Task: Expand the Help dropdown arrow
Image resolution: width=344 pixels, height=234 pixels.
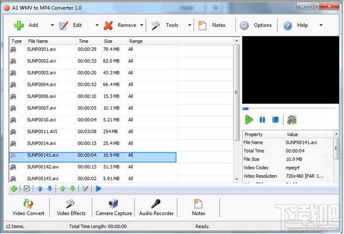Action: pos(321,25)
